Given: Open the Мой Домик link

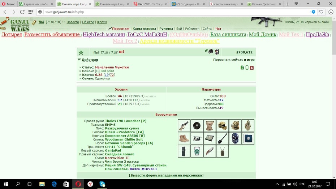Looking at the screenshot, I should click(x=263, y=34).
